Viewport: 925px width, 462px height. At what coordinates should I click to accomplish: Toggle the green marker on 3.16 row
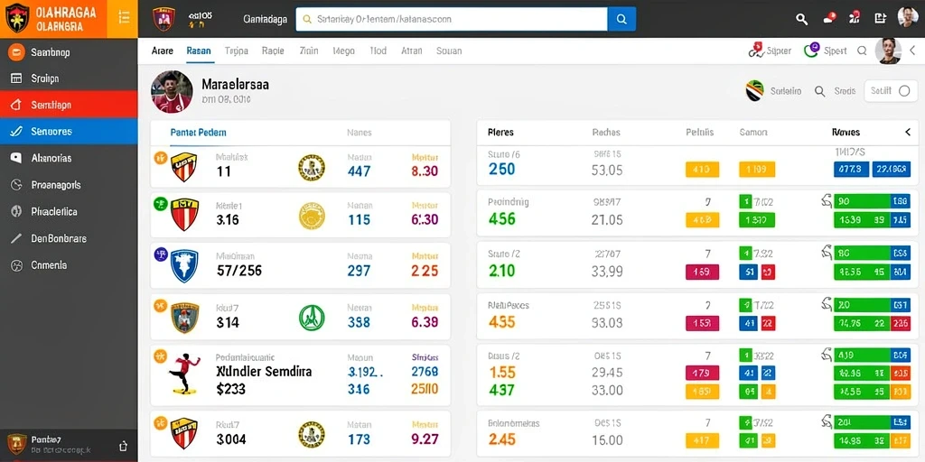point(160,204)
